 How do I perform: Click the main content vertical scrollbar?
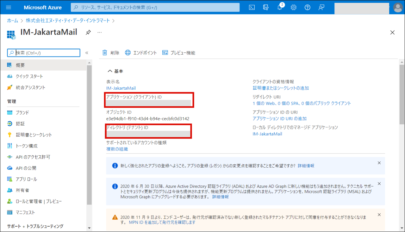(x=402, y=95)
